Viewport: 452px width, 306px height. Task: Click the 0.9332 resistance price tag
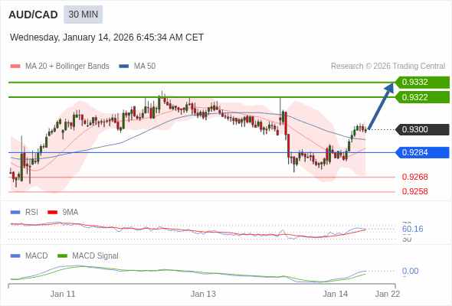point(422,83)
